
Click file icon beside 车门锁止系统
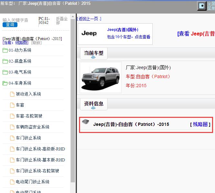click(12, 138)
